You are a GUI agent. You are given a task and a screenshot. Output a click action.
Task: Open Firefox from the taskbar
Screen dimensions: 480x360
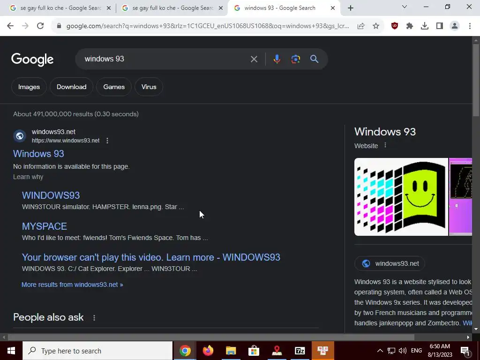coord(208,351)
